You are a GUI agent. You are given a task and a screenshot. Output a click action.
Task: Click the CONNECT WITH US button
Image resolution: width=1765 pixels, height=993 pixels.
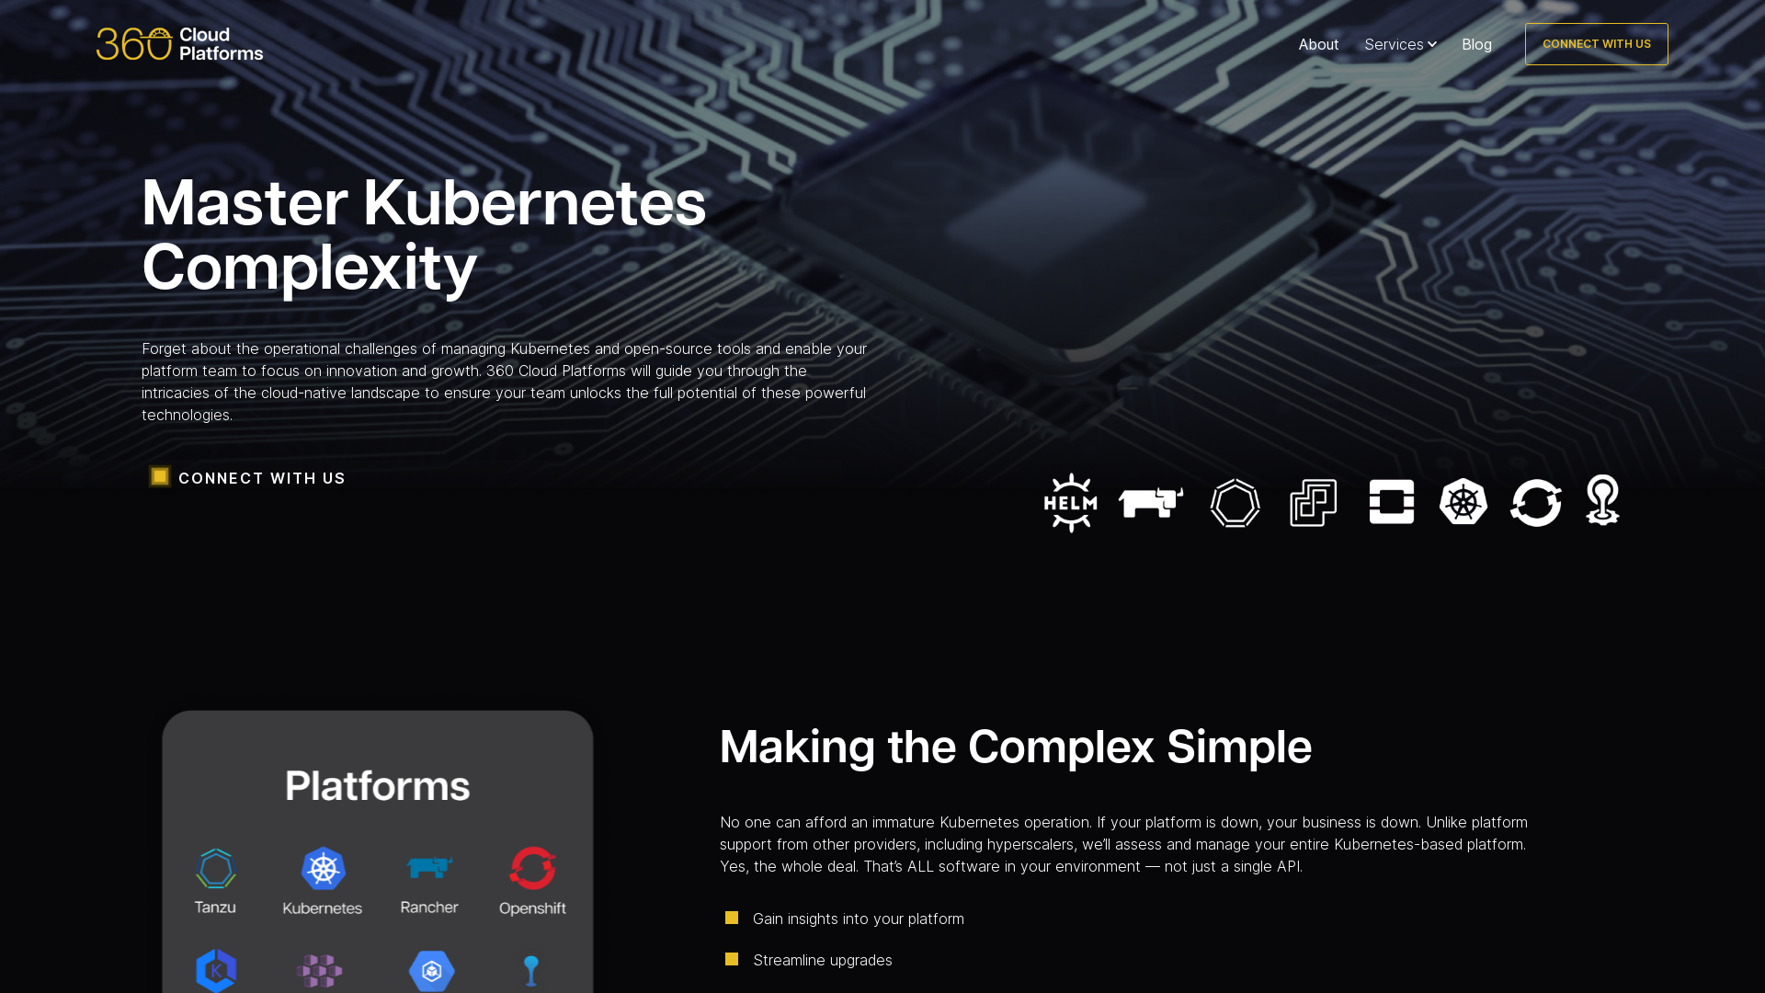(x=1597, y=43)
